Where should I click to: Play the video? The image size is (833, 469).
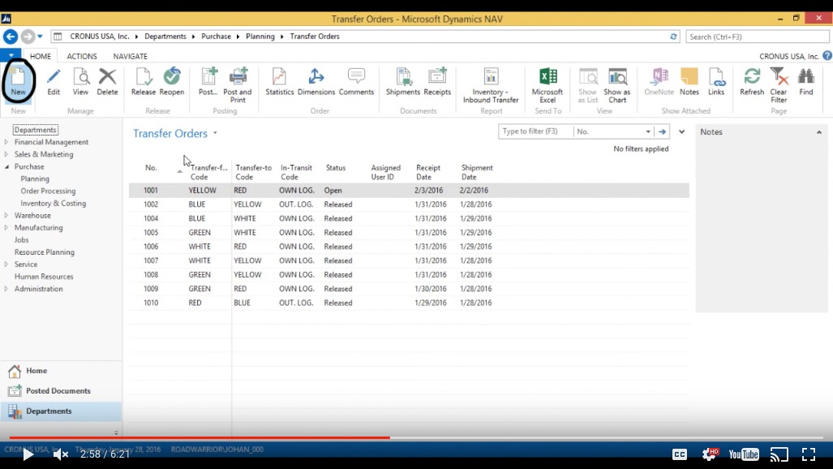28,454
